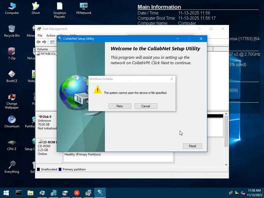Click Cancel in Windows Installer dialog
This screenshot has width=264, height=198.
tap(146, 106)
